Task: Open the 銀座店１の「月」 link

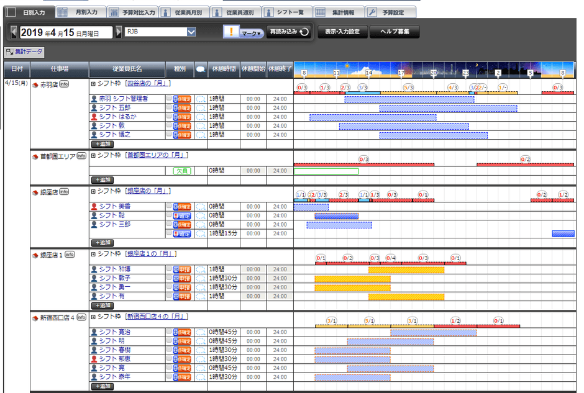Action: [x=151, y=254]
